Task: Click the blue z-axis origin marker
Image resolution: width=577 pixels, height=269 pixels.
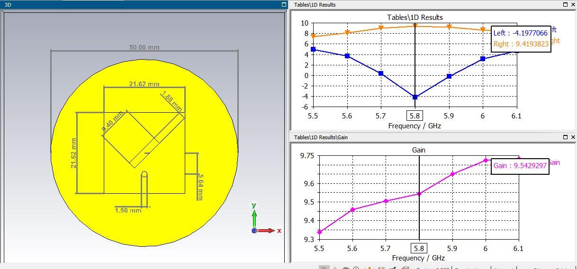Action: click(254, 231)
